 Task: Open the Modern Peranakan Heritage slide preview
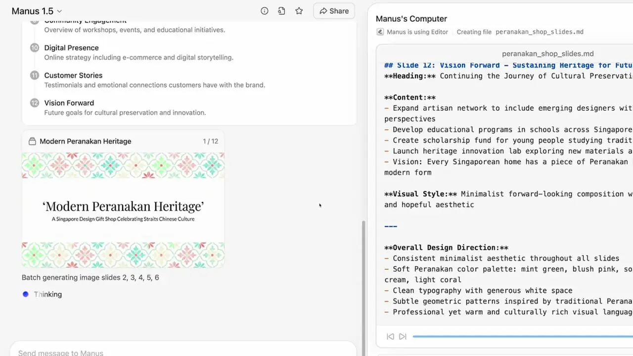tap(123, 210)
